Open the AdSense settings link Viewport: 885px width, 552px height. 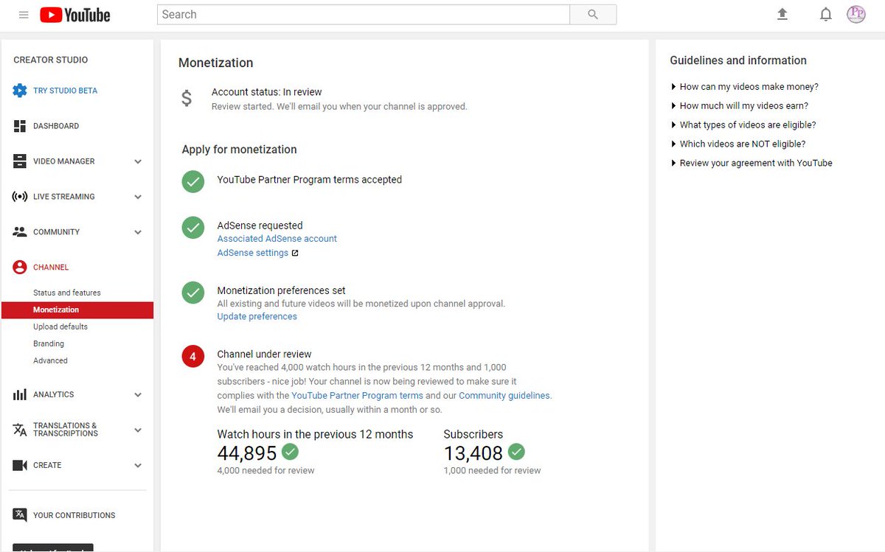pyautogui.click(x=253, y=253)
